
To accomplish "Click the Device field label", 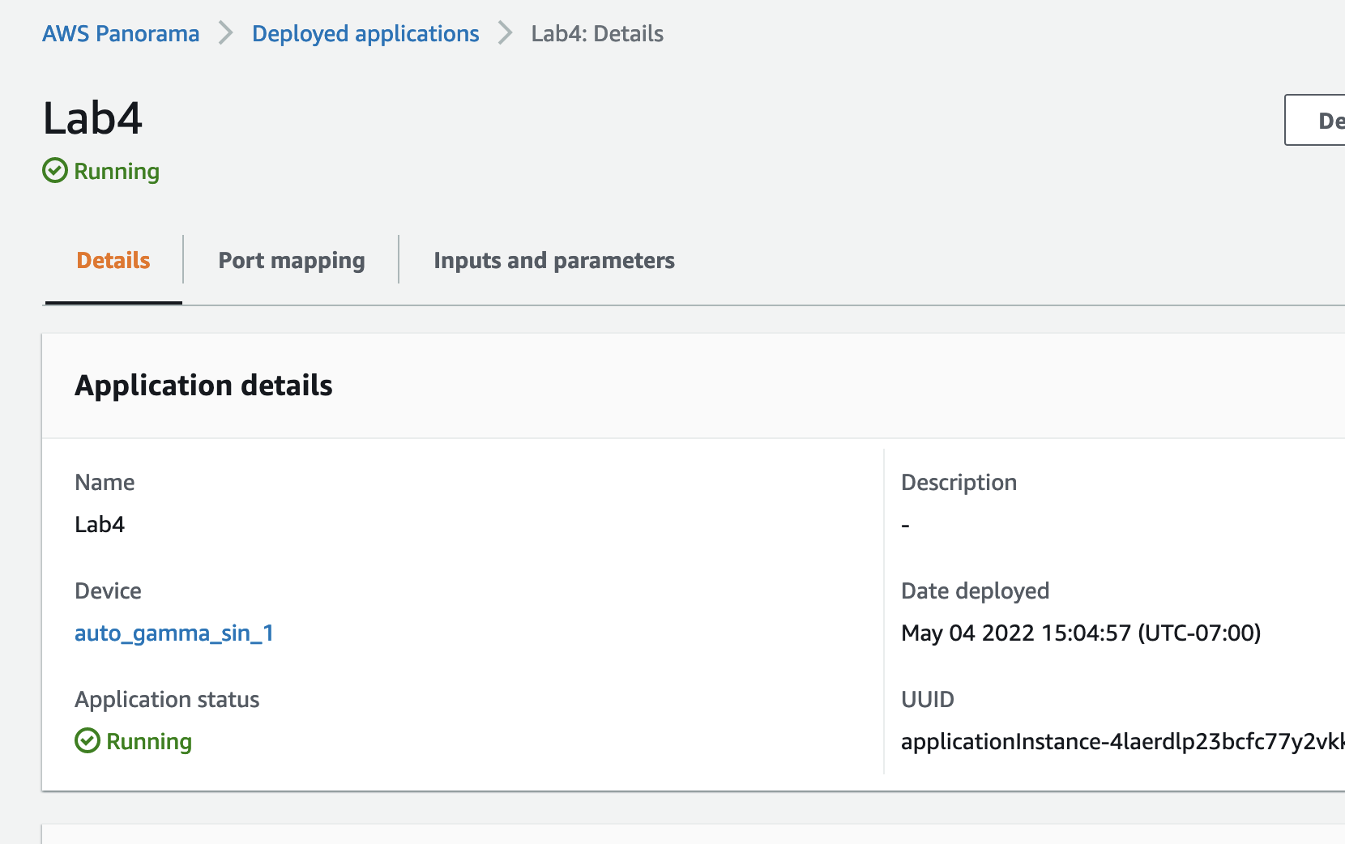I will [108, 591].
